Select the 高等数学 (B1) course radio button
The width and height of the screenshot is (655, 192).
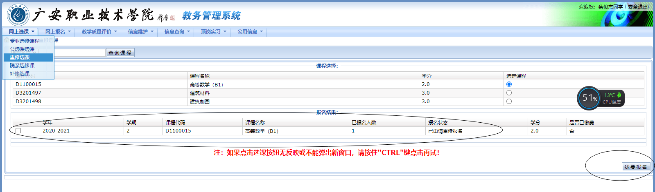pos(509,84)
